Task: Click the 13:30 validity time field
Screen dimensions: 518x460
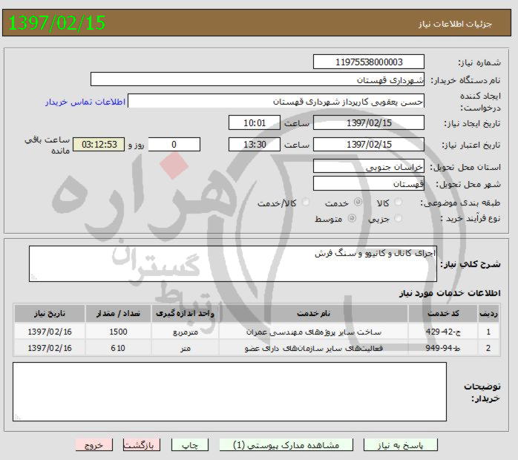Action: (255, 145)
